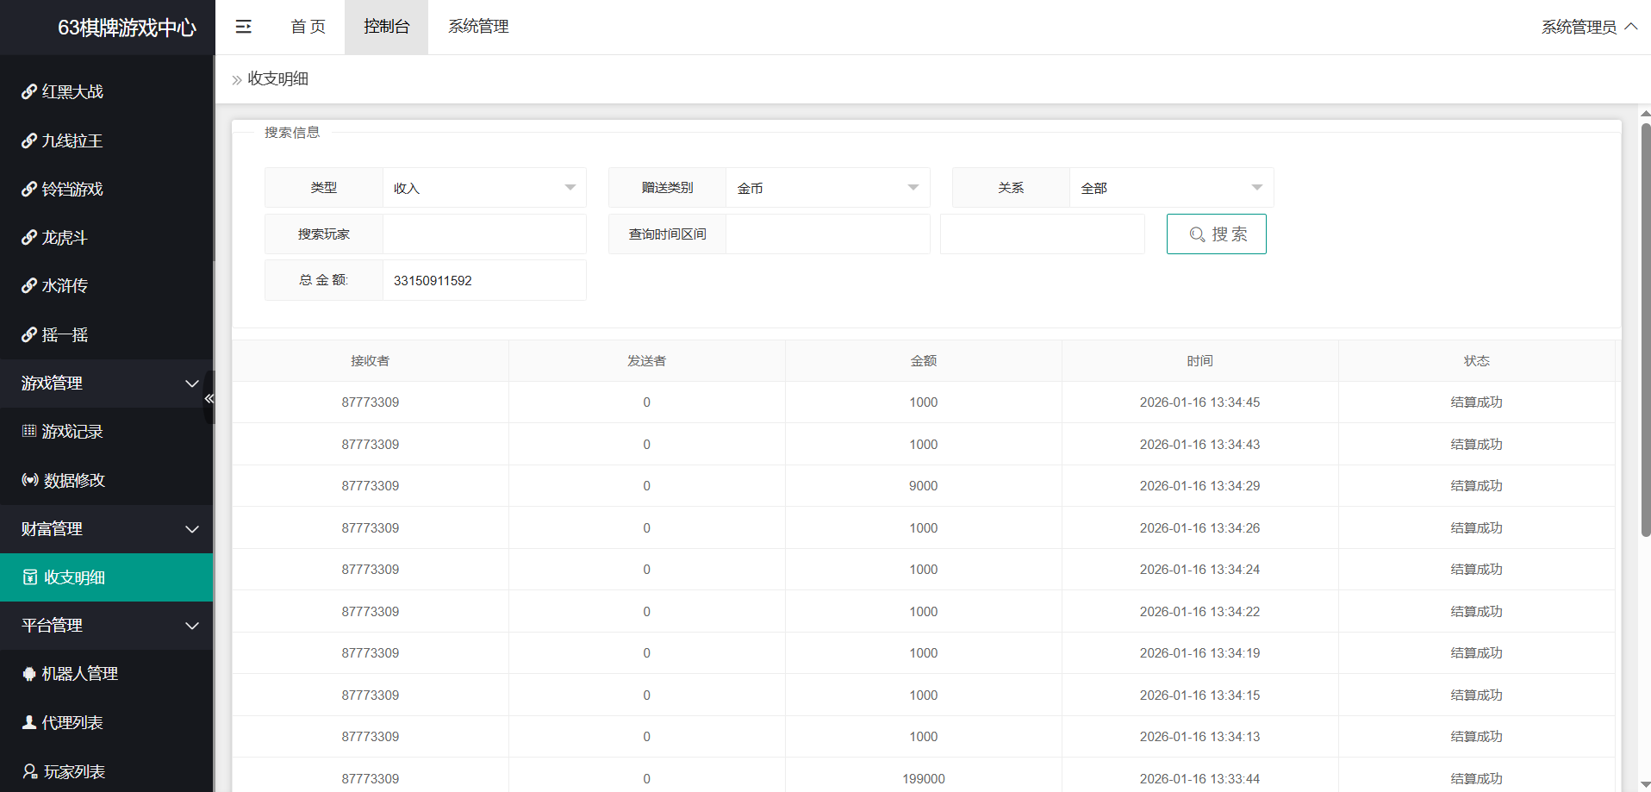Open 代理列表 person icon item

29,723
